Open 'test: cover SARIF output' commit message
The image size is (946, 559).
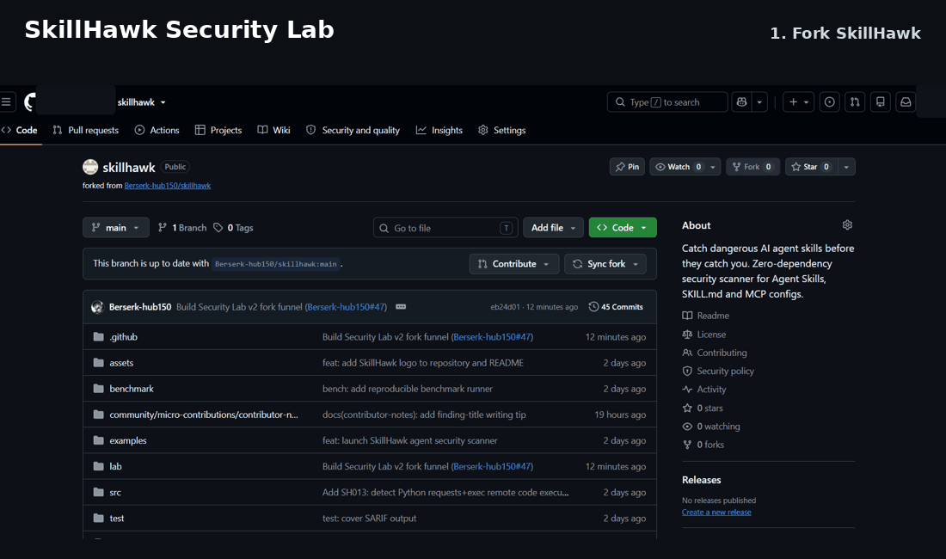[x=369, y=518]
